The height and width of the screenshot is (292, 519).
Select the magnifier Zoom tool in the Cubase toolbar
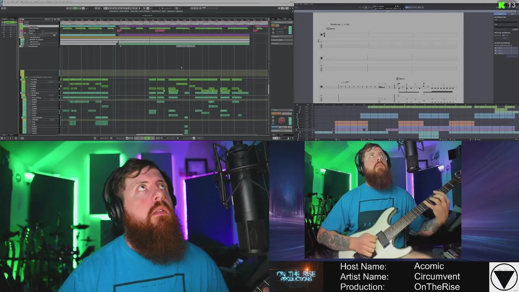[x=123, y=8]
